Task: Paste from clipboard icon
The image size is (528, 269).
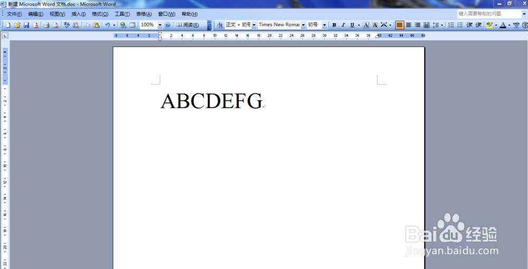Action: 96,25
